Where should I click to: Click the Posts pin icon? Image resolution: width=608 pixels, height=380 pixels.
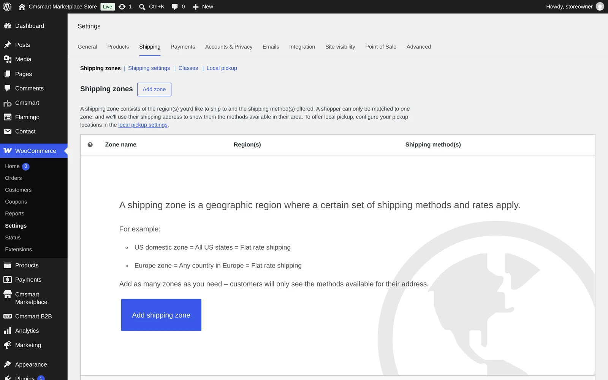pyautogui.click(x=8, y=45)
